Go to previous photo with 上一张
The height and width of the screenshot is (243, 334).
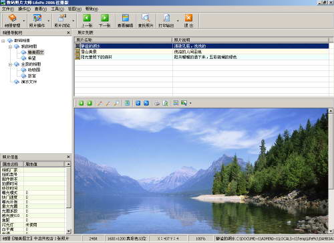(87, 21)
